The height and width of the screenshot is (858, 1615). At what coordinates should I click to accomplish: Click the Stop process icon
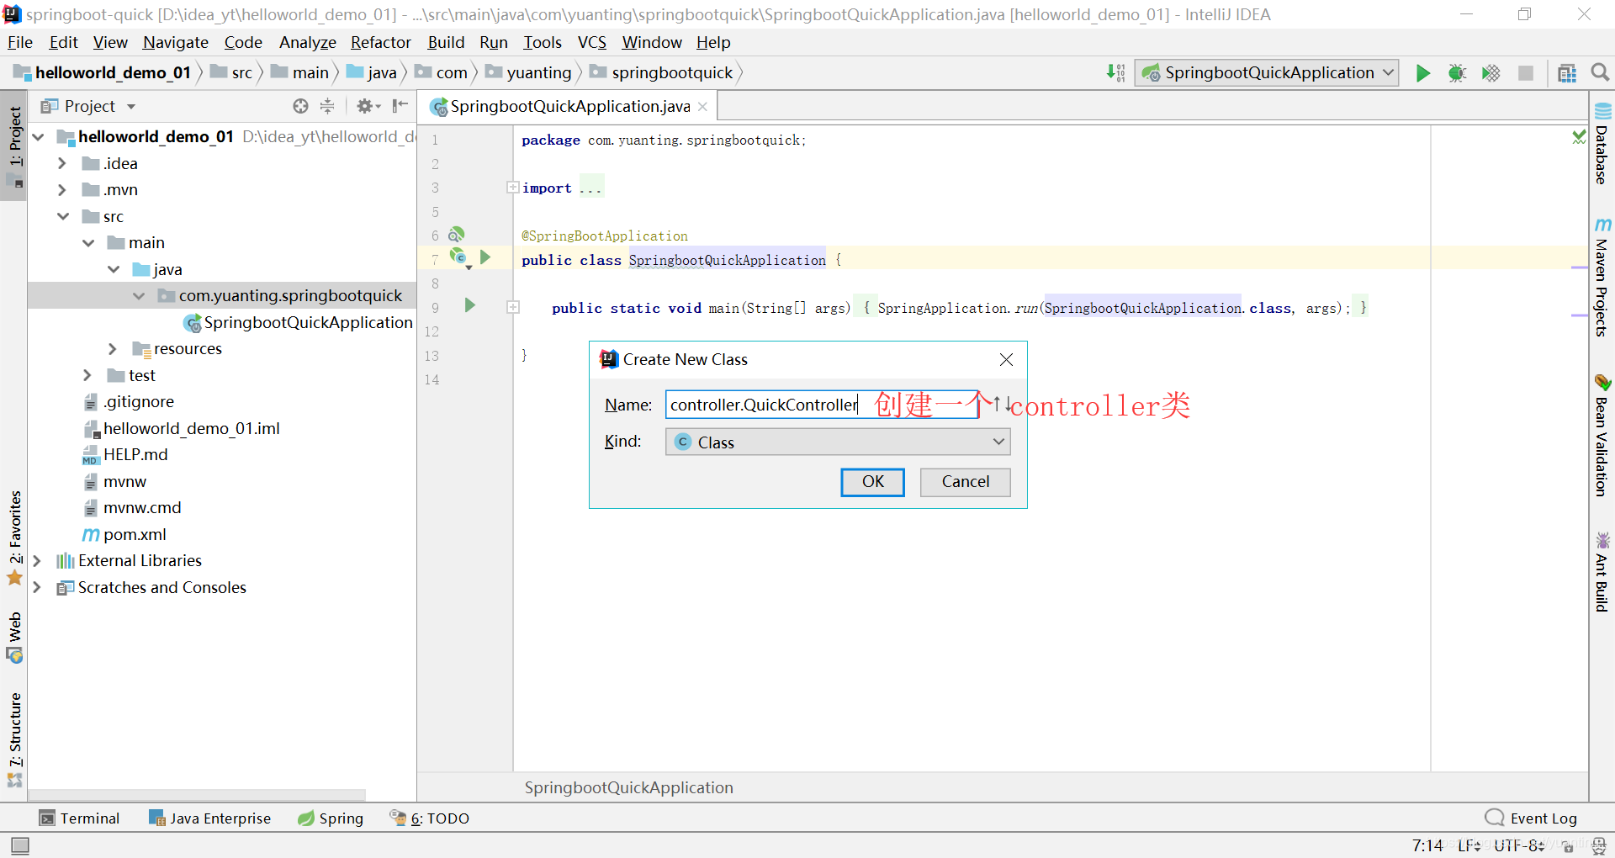[1525, 73]
